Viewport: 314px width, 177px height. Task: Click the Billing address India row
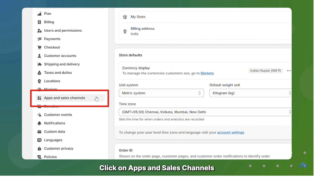click(x=205, y=31)
